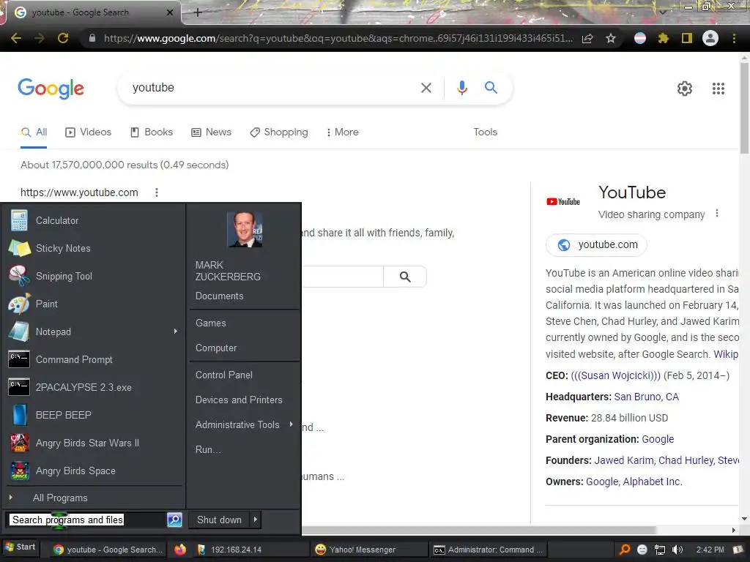The height and width of the screenshot is (562, 750).
Task: Click the Shut down button
Action: point(219,520)
